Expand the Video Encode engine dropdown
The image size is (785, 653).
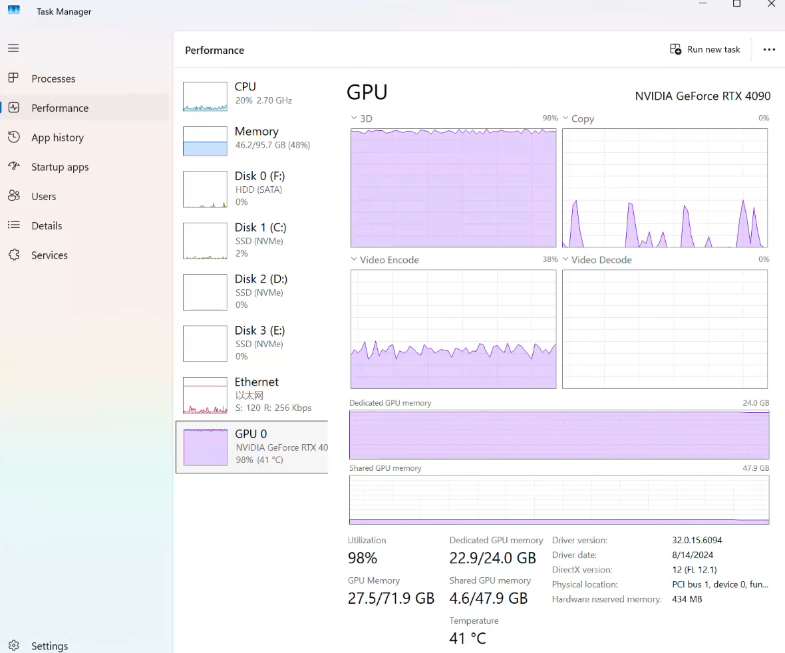[354, 259]
